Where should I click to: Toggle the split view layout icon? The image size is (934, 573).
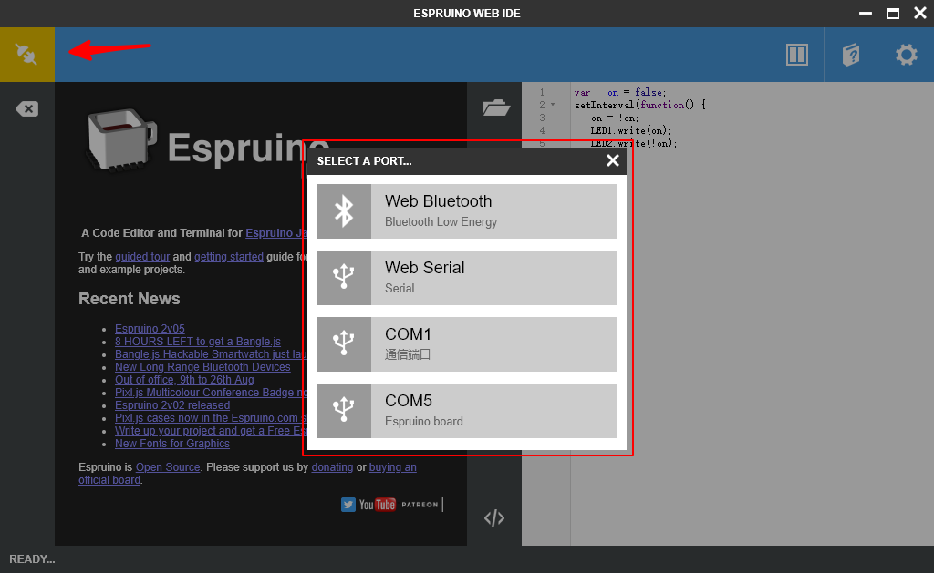(x=796, y=54)
